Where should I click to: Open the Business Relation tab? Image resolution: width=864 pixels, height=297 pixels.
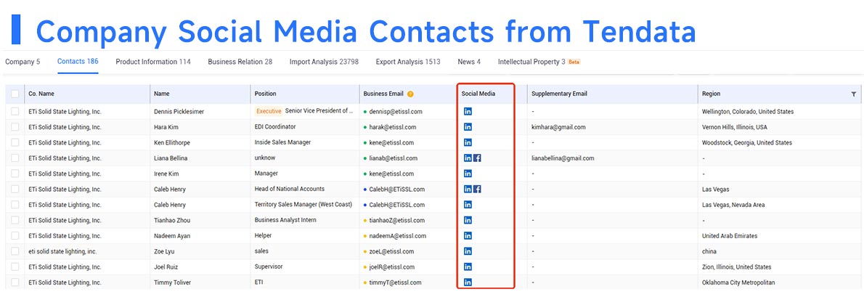(x=240, y=62)
